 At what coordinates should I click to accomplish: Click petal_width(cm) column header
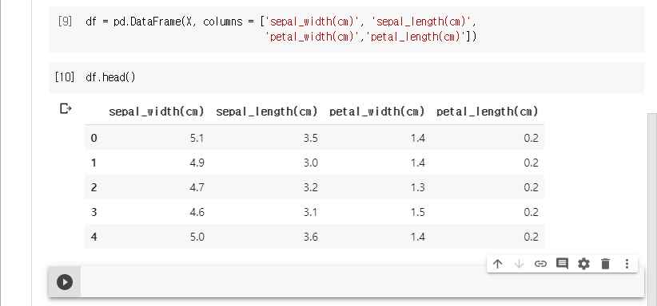[377, 112]
